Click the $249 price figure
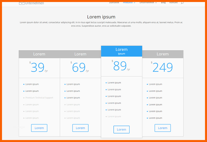This screenshot has height=142, width=207. pyautogui.click(x=163, y=68)
